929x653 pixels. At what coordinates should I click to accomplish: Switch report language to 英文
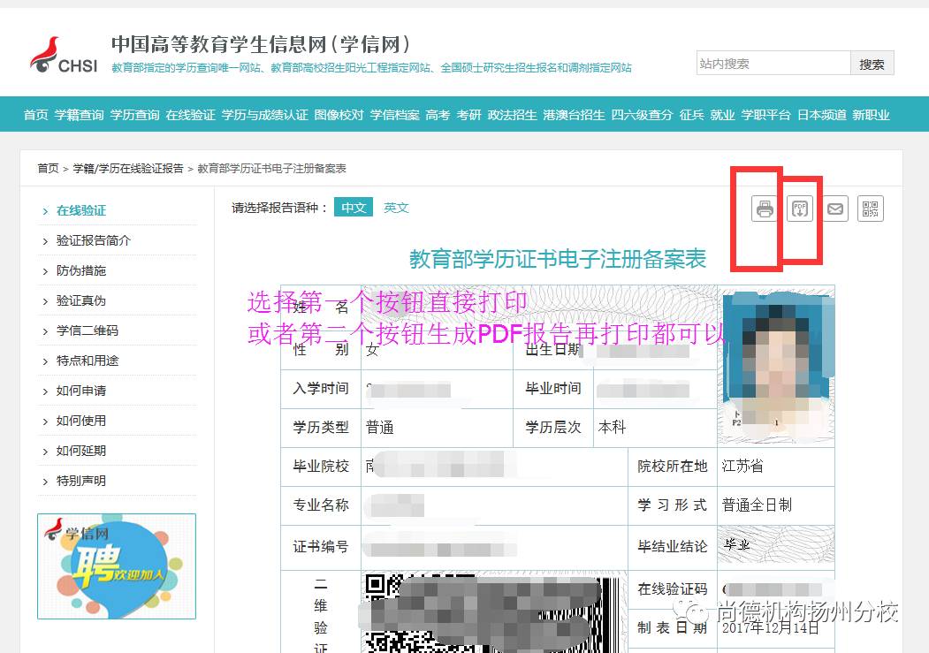point(396,208)
